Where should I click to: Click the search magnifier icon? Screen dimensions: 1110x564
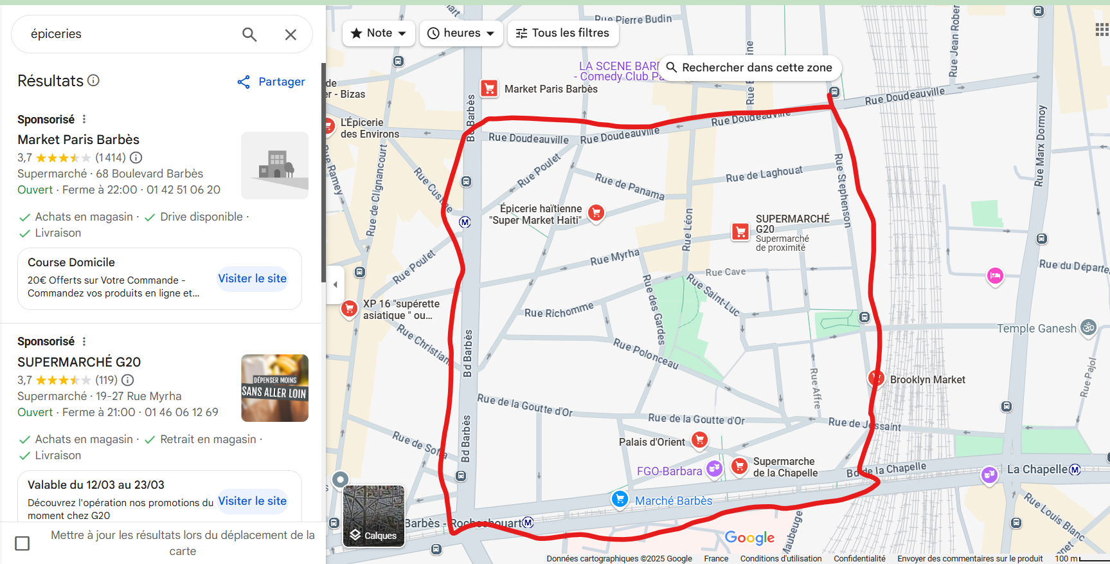pyautogui.click(x=249, y=34)
